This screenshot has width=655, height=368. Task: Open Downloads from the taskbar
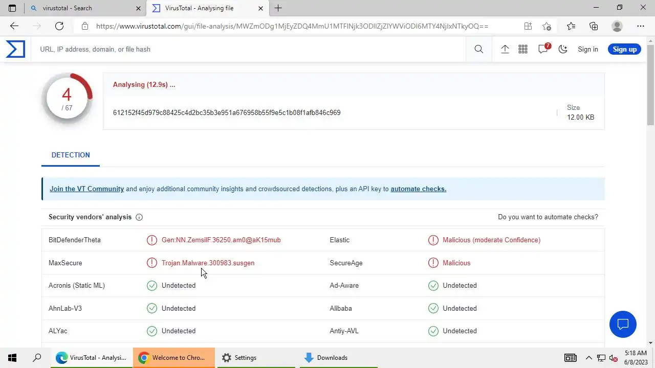click(x=338, y=358)
